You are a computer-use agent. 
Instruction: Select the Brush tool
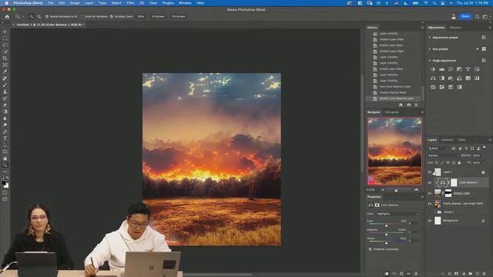[5, 85]
